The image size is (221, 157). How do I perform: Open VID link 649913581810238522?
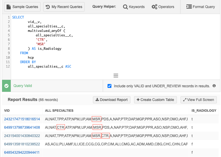(22, 144)
